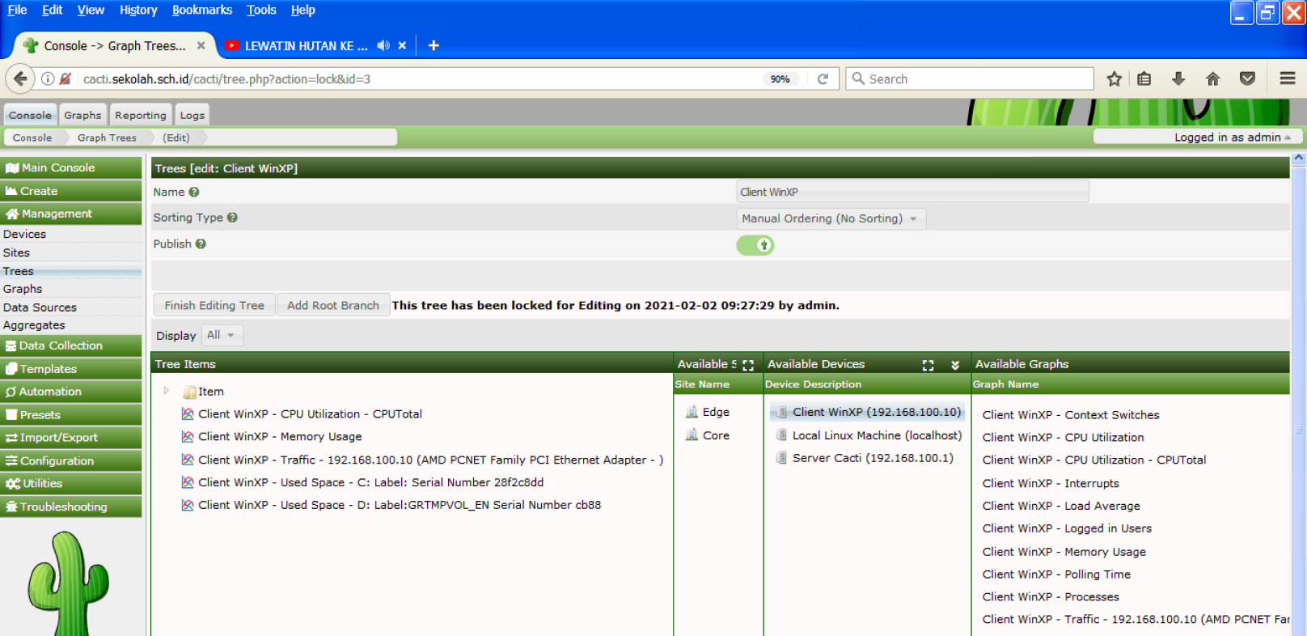Click double-chevron icon in Available Devices header

pyautogui.click(x=955, y=366)
